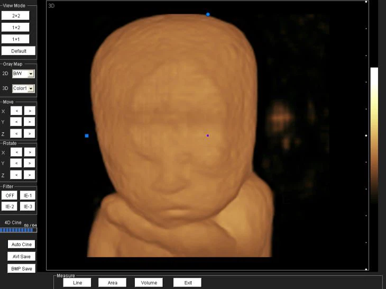Image resolution: width=386 pixels, height=289 pixels.
Task: Turn filter OFF
Action: click(9, 195)
